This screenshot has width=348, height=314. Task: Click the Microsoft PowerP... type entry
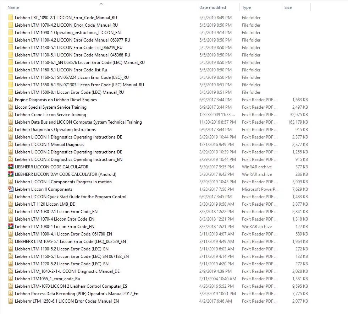click(260, 189)
